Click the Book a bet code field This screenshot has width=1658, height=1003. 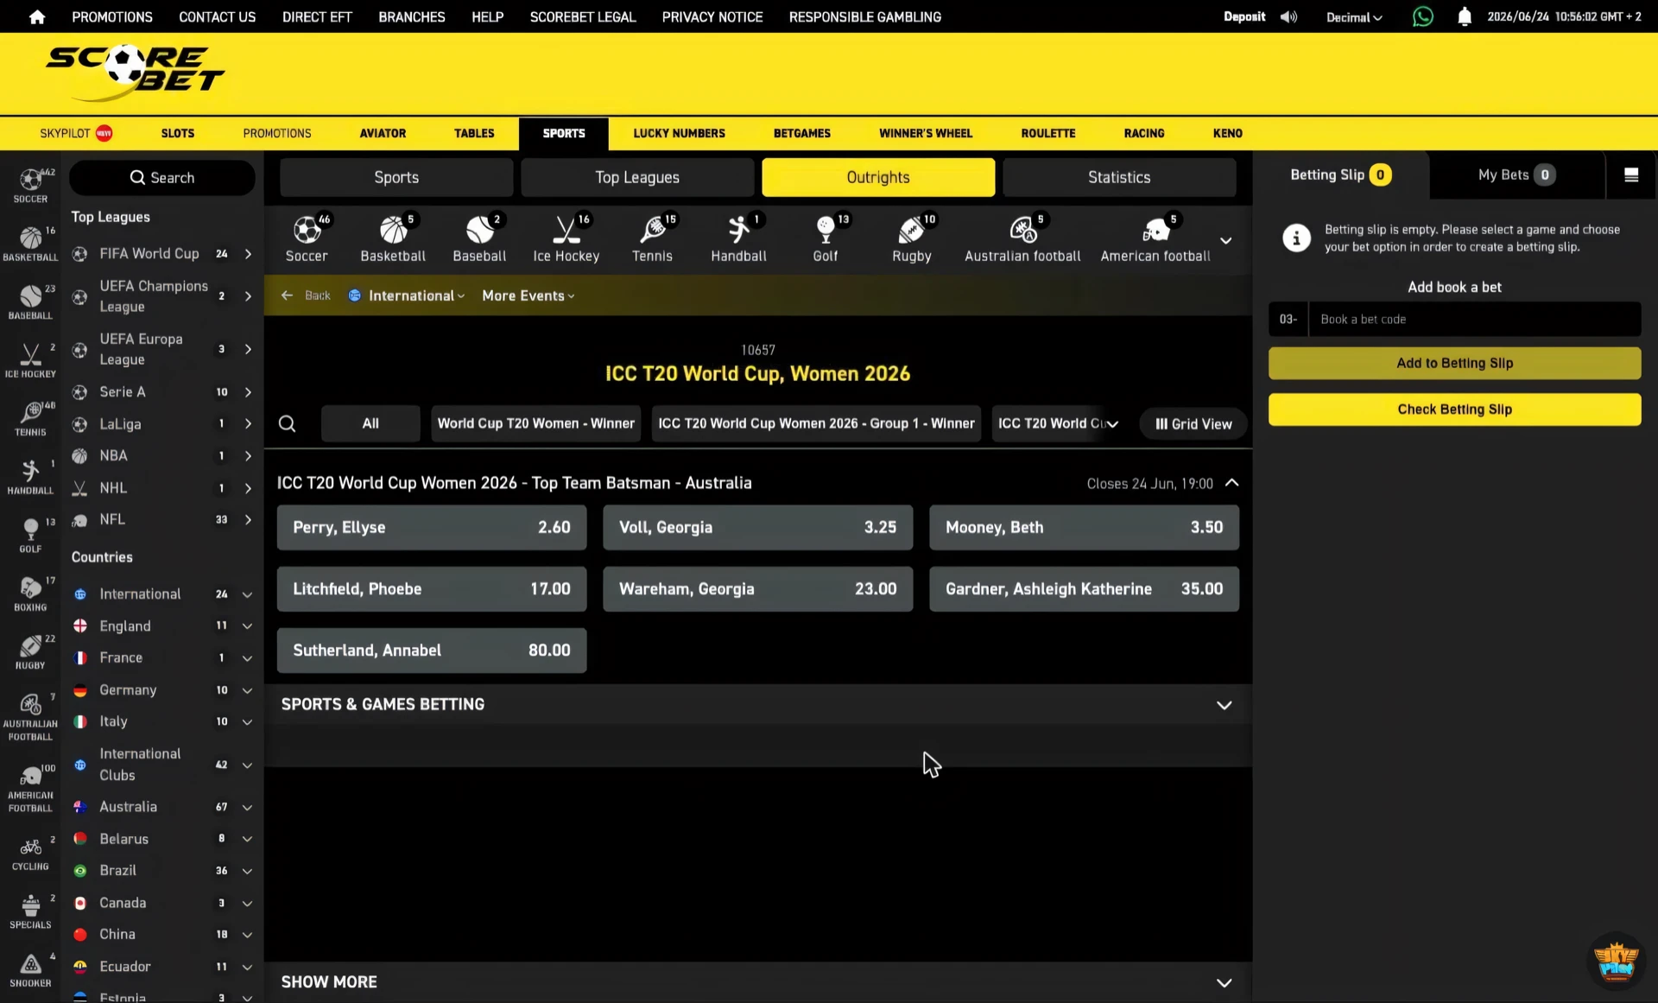pos(1475,319)
